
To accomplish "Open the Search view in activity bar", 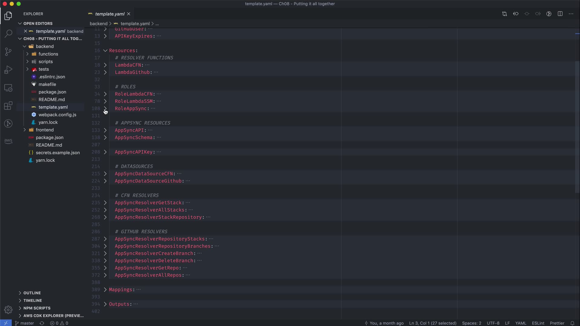I will pos(8,34).
